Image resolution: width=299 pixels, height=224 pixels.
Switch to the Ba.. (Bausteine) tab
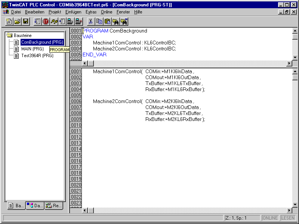pyautogui.click(x=16, y=206)
